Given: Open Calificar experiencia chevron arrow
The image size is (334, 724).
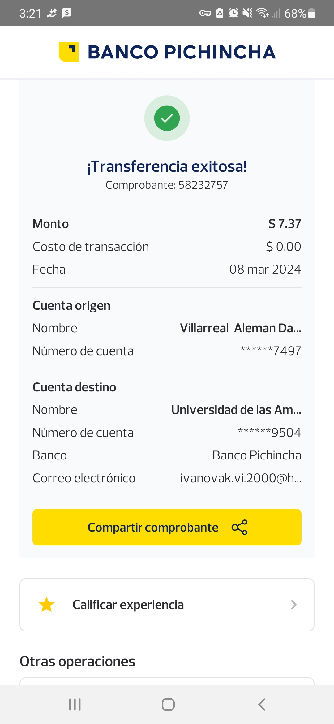Looking at the screenshot, I should coord(293,605).
